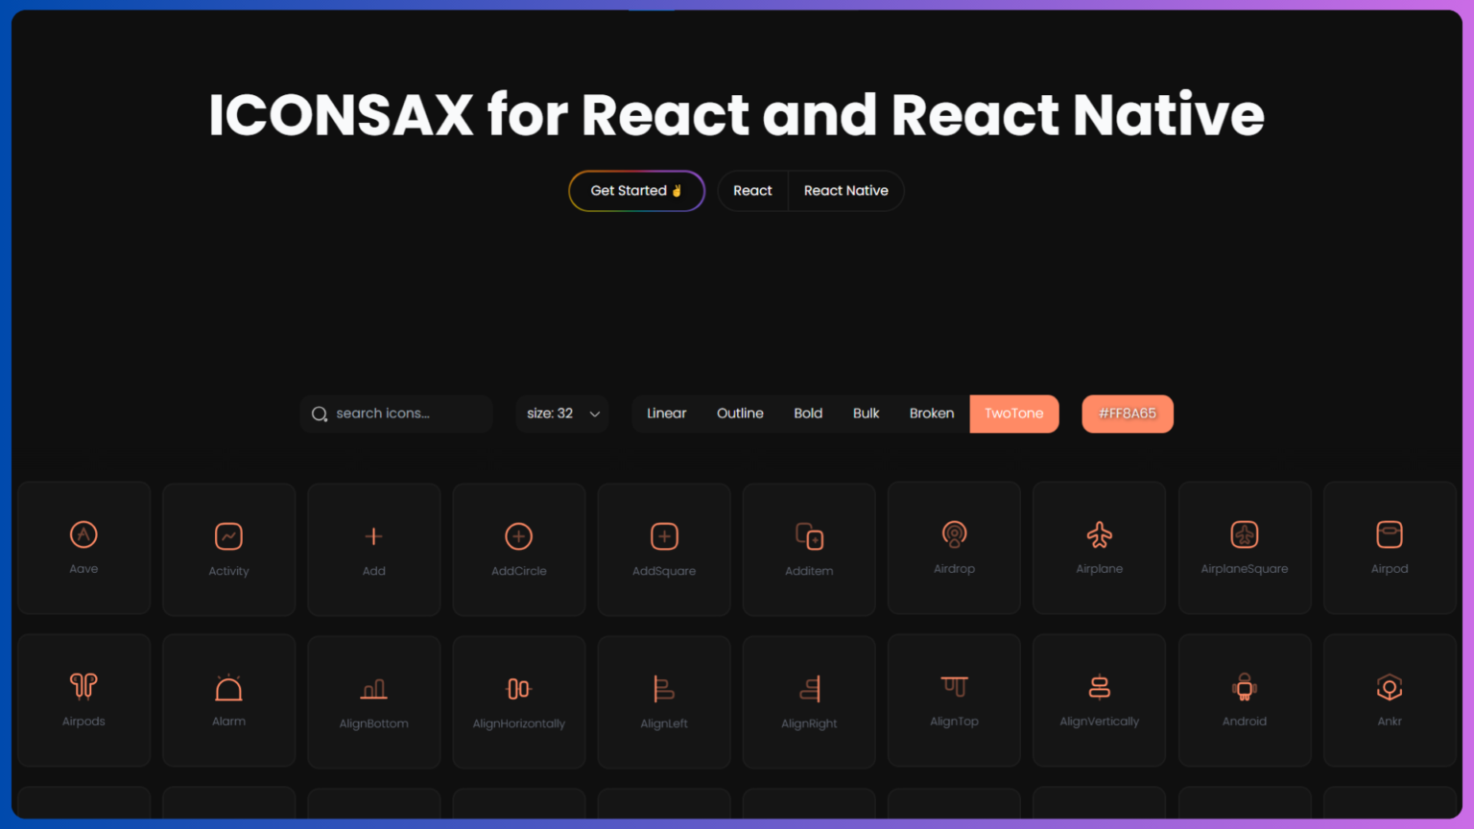Activate the Bulk icon style
This screenshot has width=1474, height=829.
tap(866, 413)
